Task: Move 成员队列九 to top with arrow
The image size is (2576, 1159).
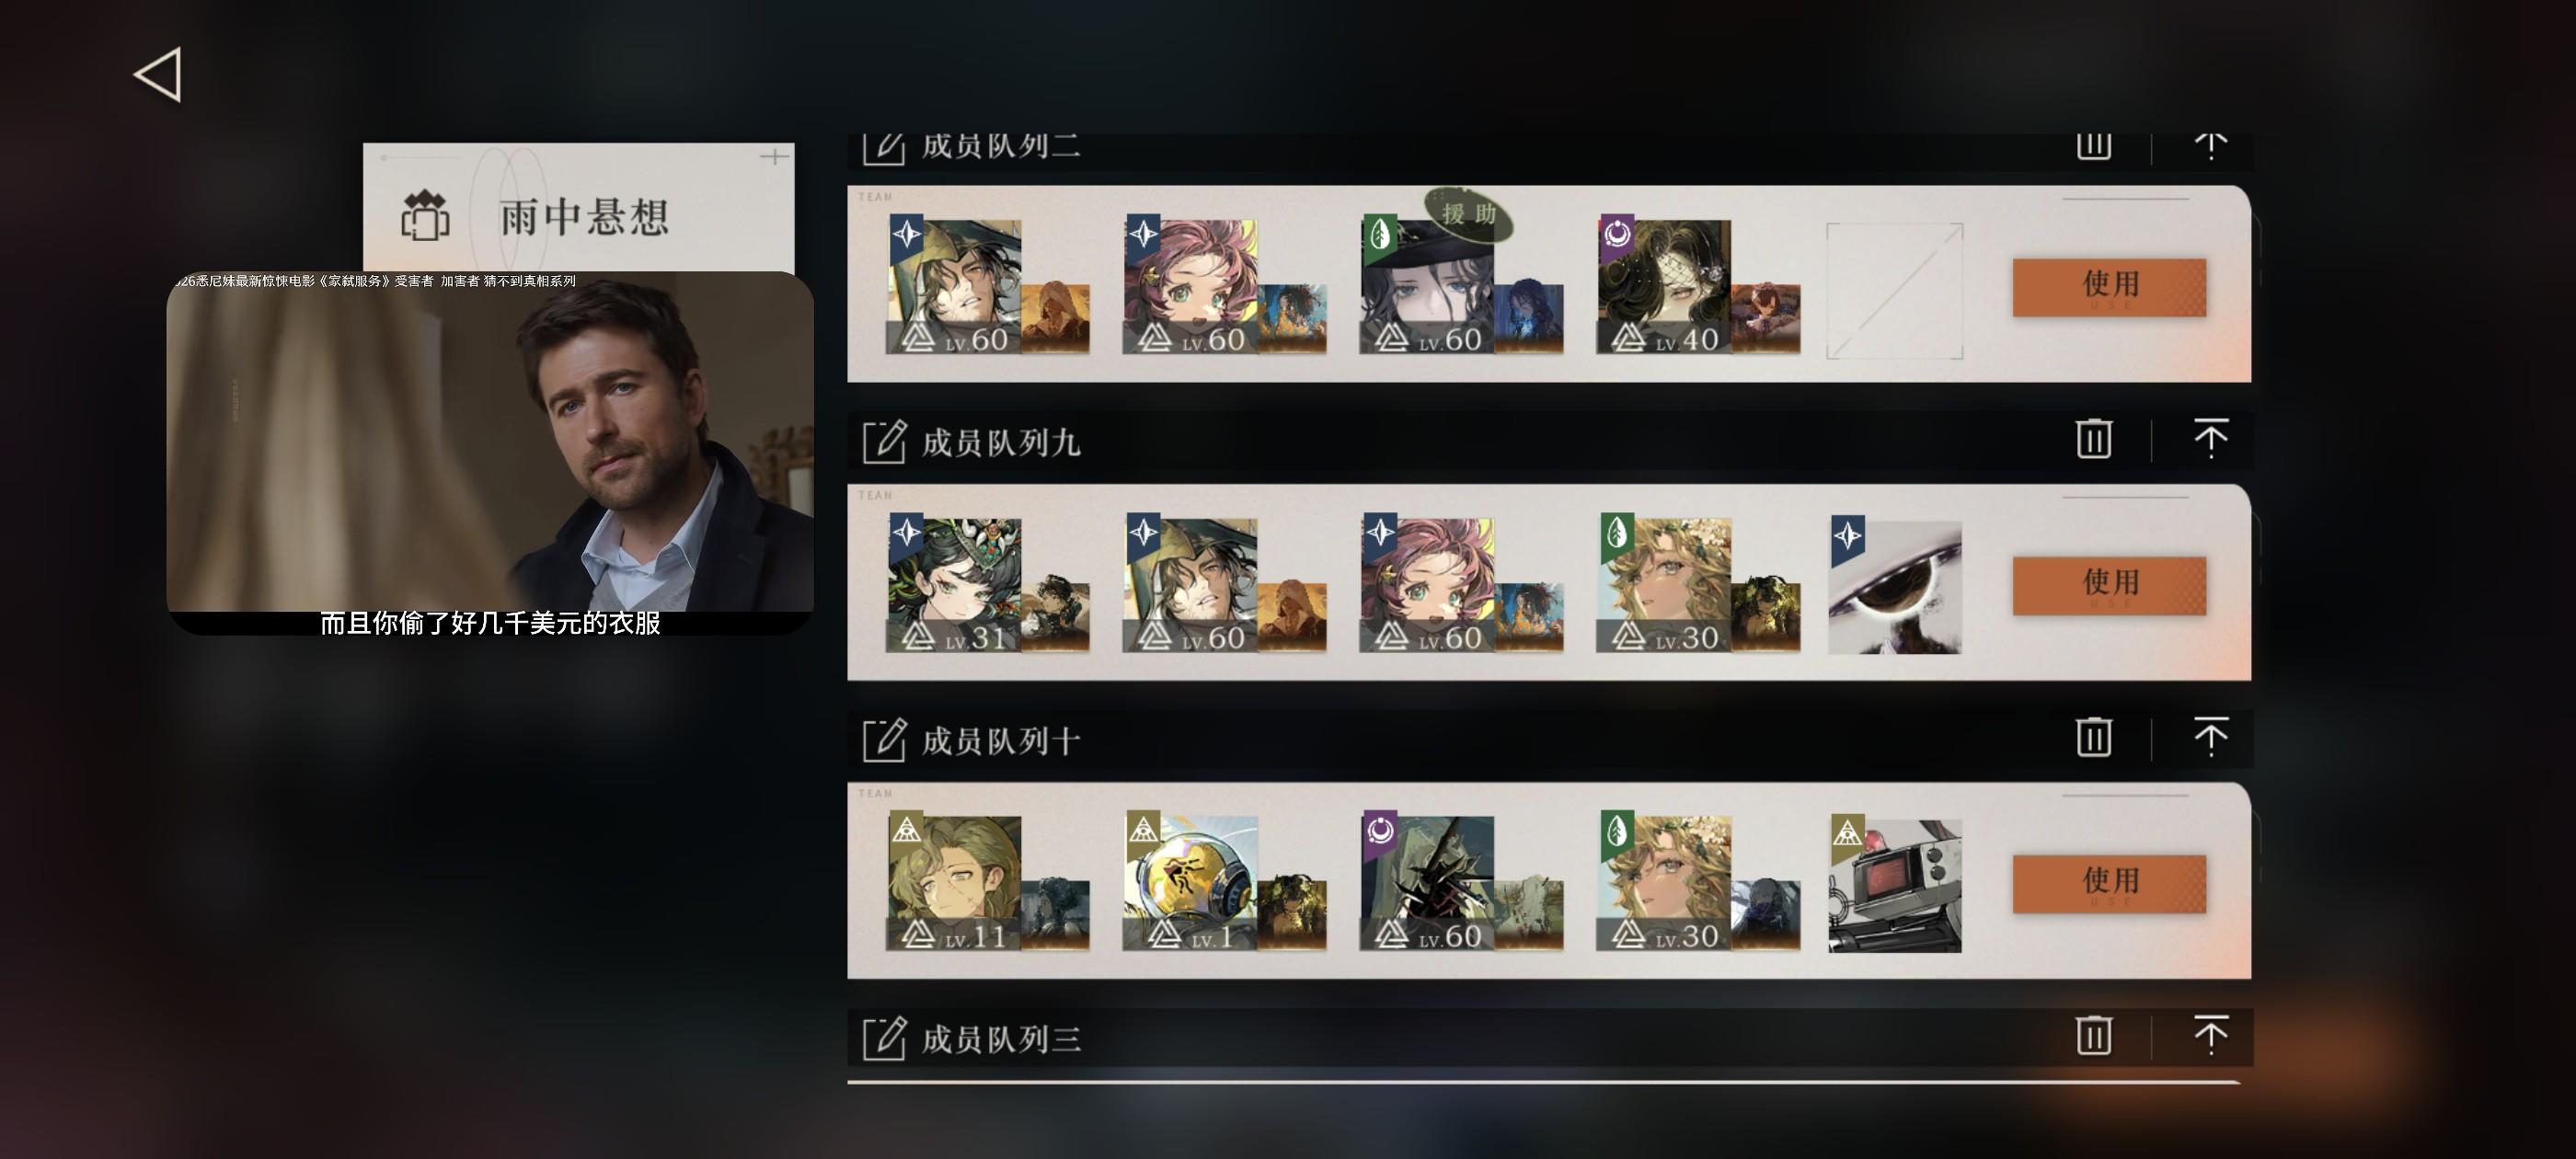Action: coord(2210,439)
